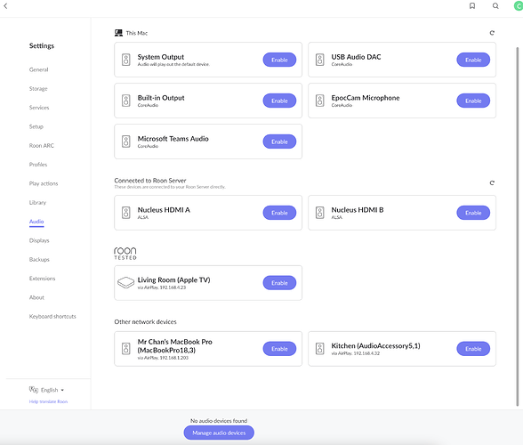Screen dimensions: 523x445
Task: Click the vertical scrollbar on the right
Action: tap(518, 227)
